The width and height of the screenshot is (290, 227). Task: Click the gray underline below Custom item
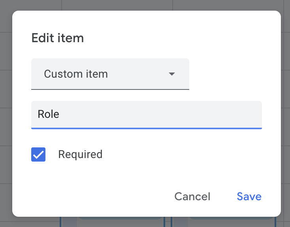click(110, 89)
